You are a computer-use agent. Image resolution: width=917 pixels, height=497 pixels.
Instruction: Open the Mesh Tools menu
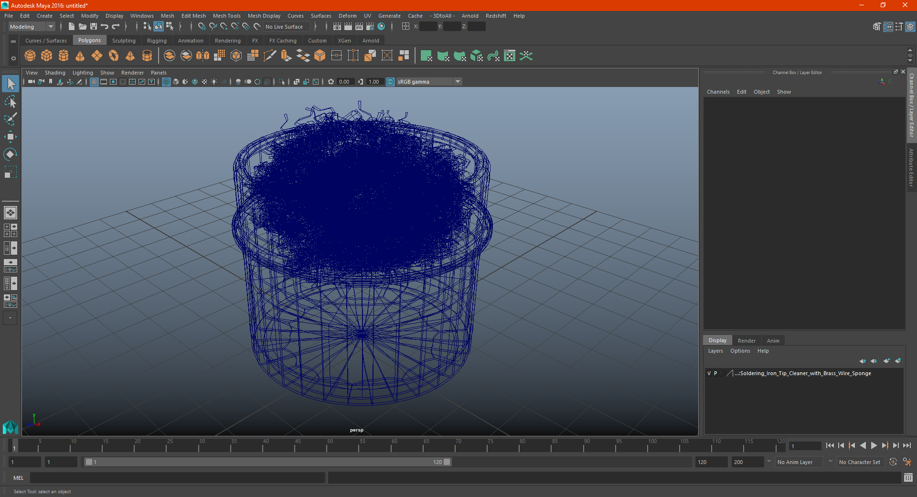point(227,16)
